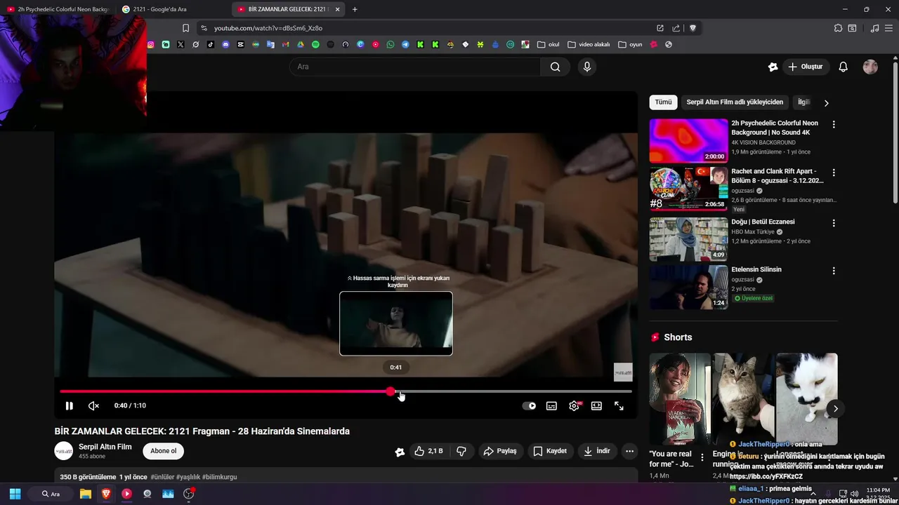Open the WhatsApp bookmark icon
899x505 pixels.
click(x=391, y=44)
